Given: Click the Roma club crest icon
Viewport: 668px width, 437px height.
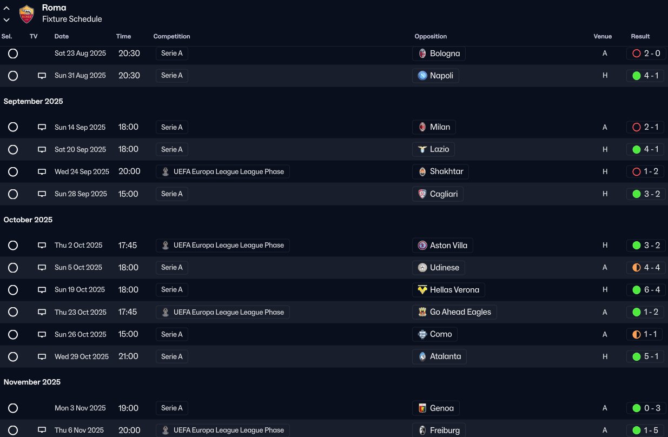Looking at the screenshot, I should 27,14.
